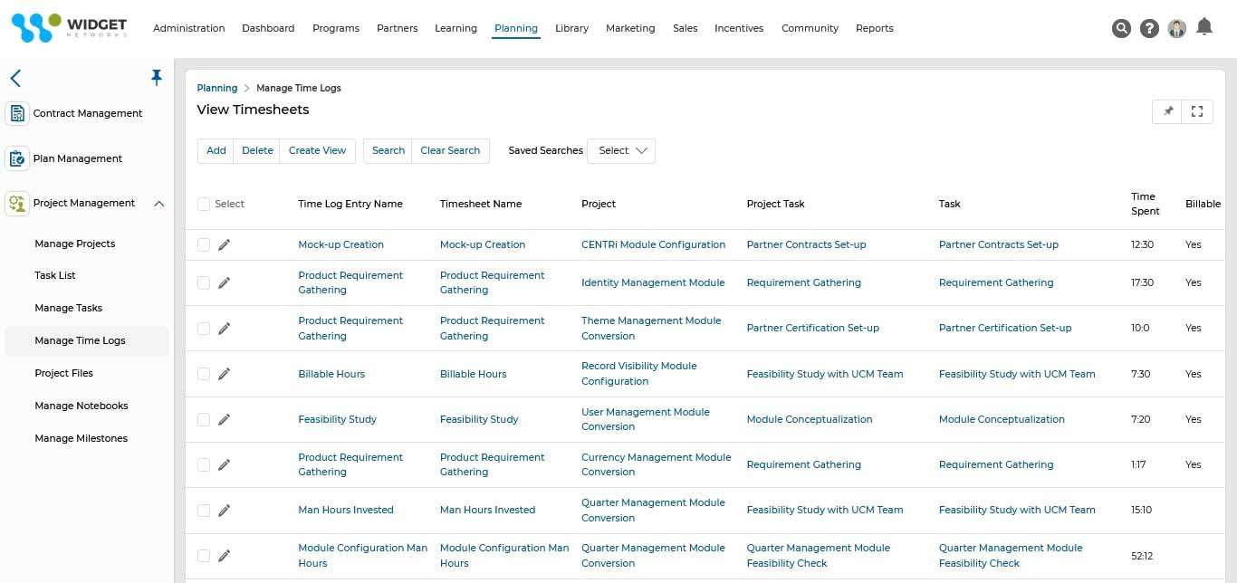Open the Dashboard menu item
Screen dimensions: 1237x583
(268, 28)
